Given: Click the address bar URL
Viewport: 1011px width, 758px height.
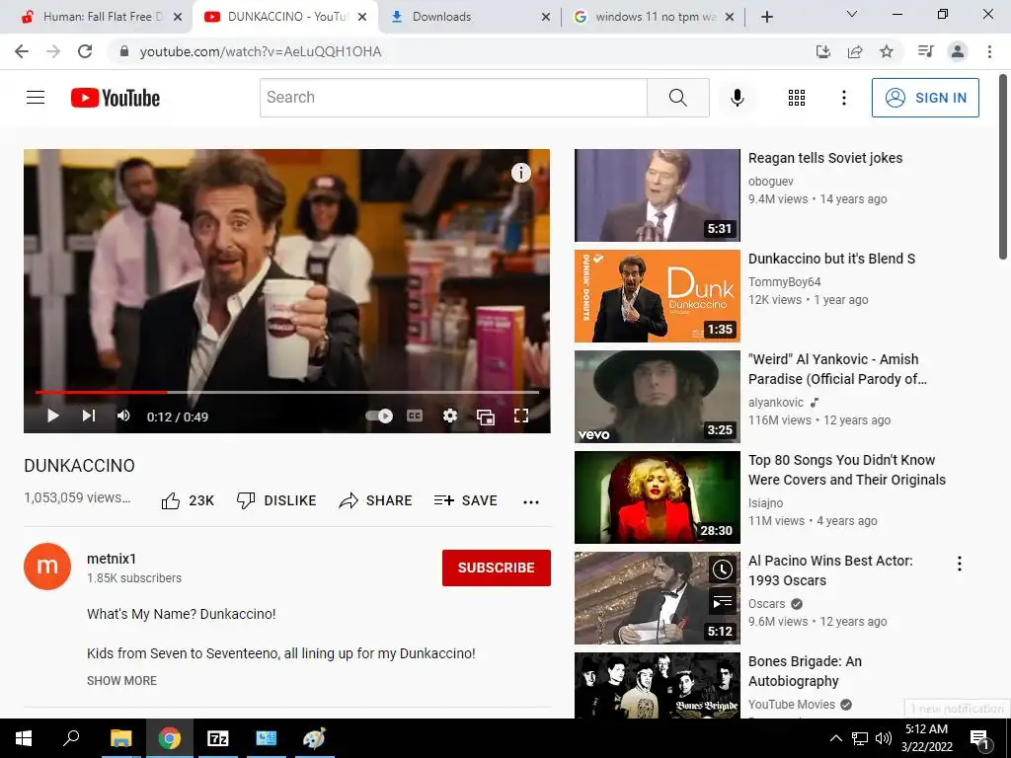Looking at the screenshot, I should coord(261,51).
